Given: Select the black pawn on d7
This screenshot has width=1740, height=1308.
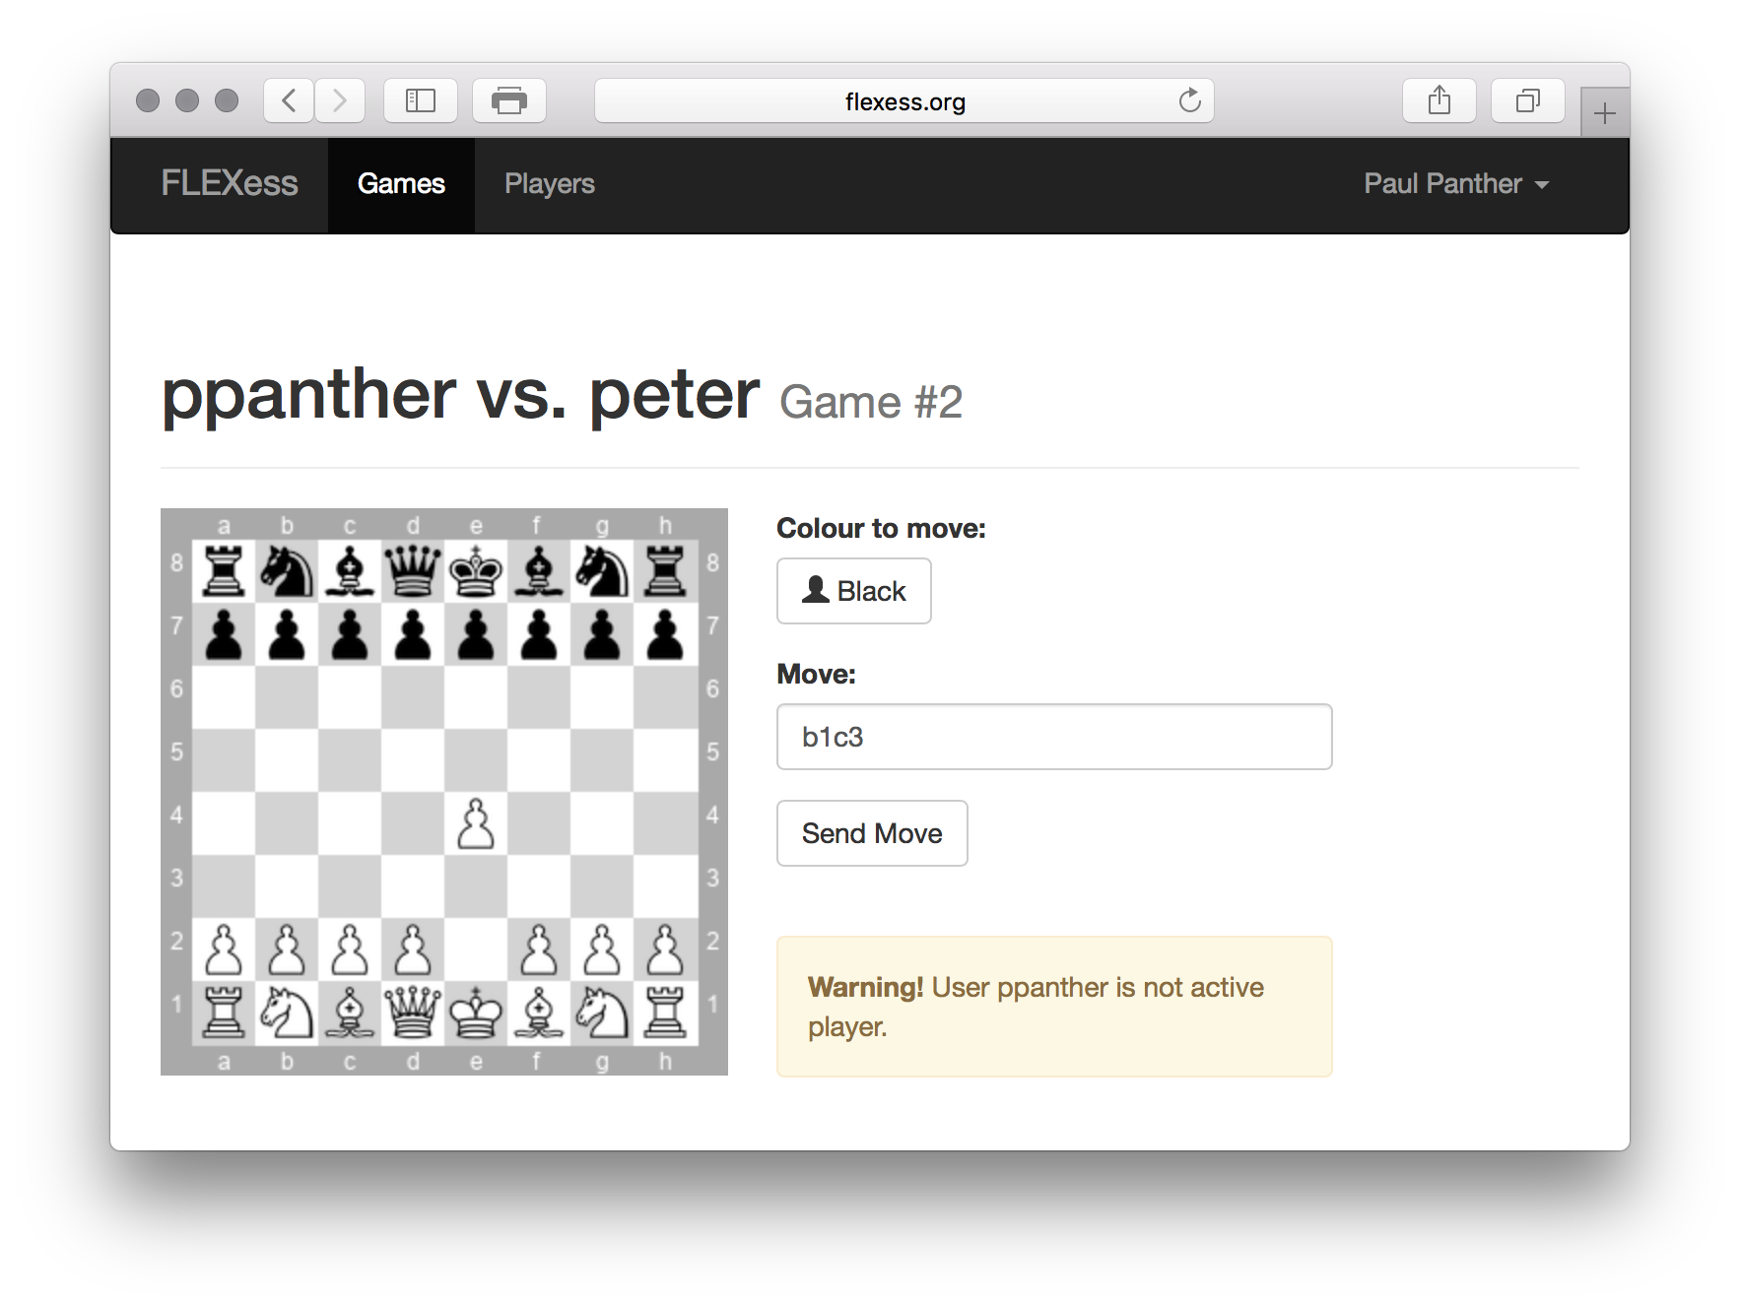Looking at the screenshot, I should 413,634.
